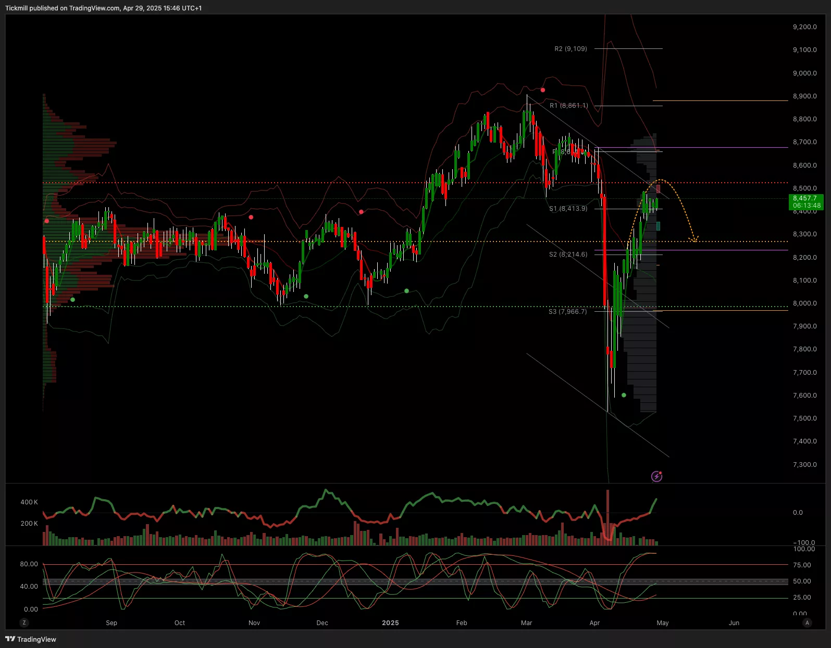Click the May label on the time axis
The height and width of the screenshot is (648, 831).
tap(662, 623)
